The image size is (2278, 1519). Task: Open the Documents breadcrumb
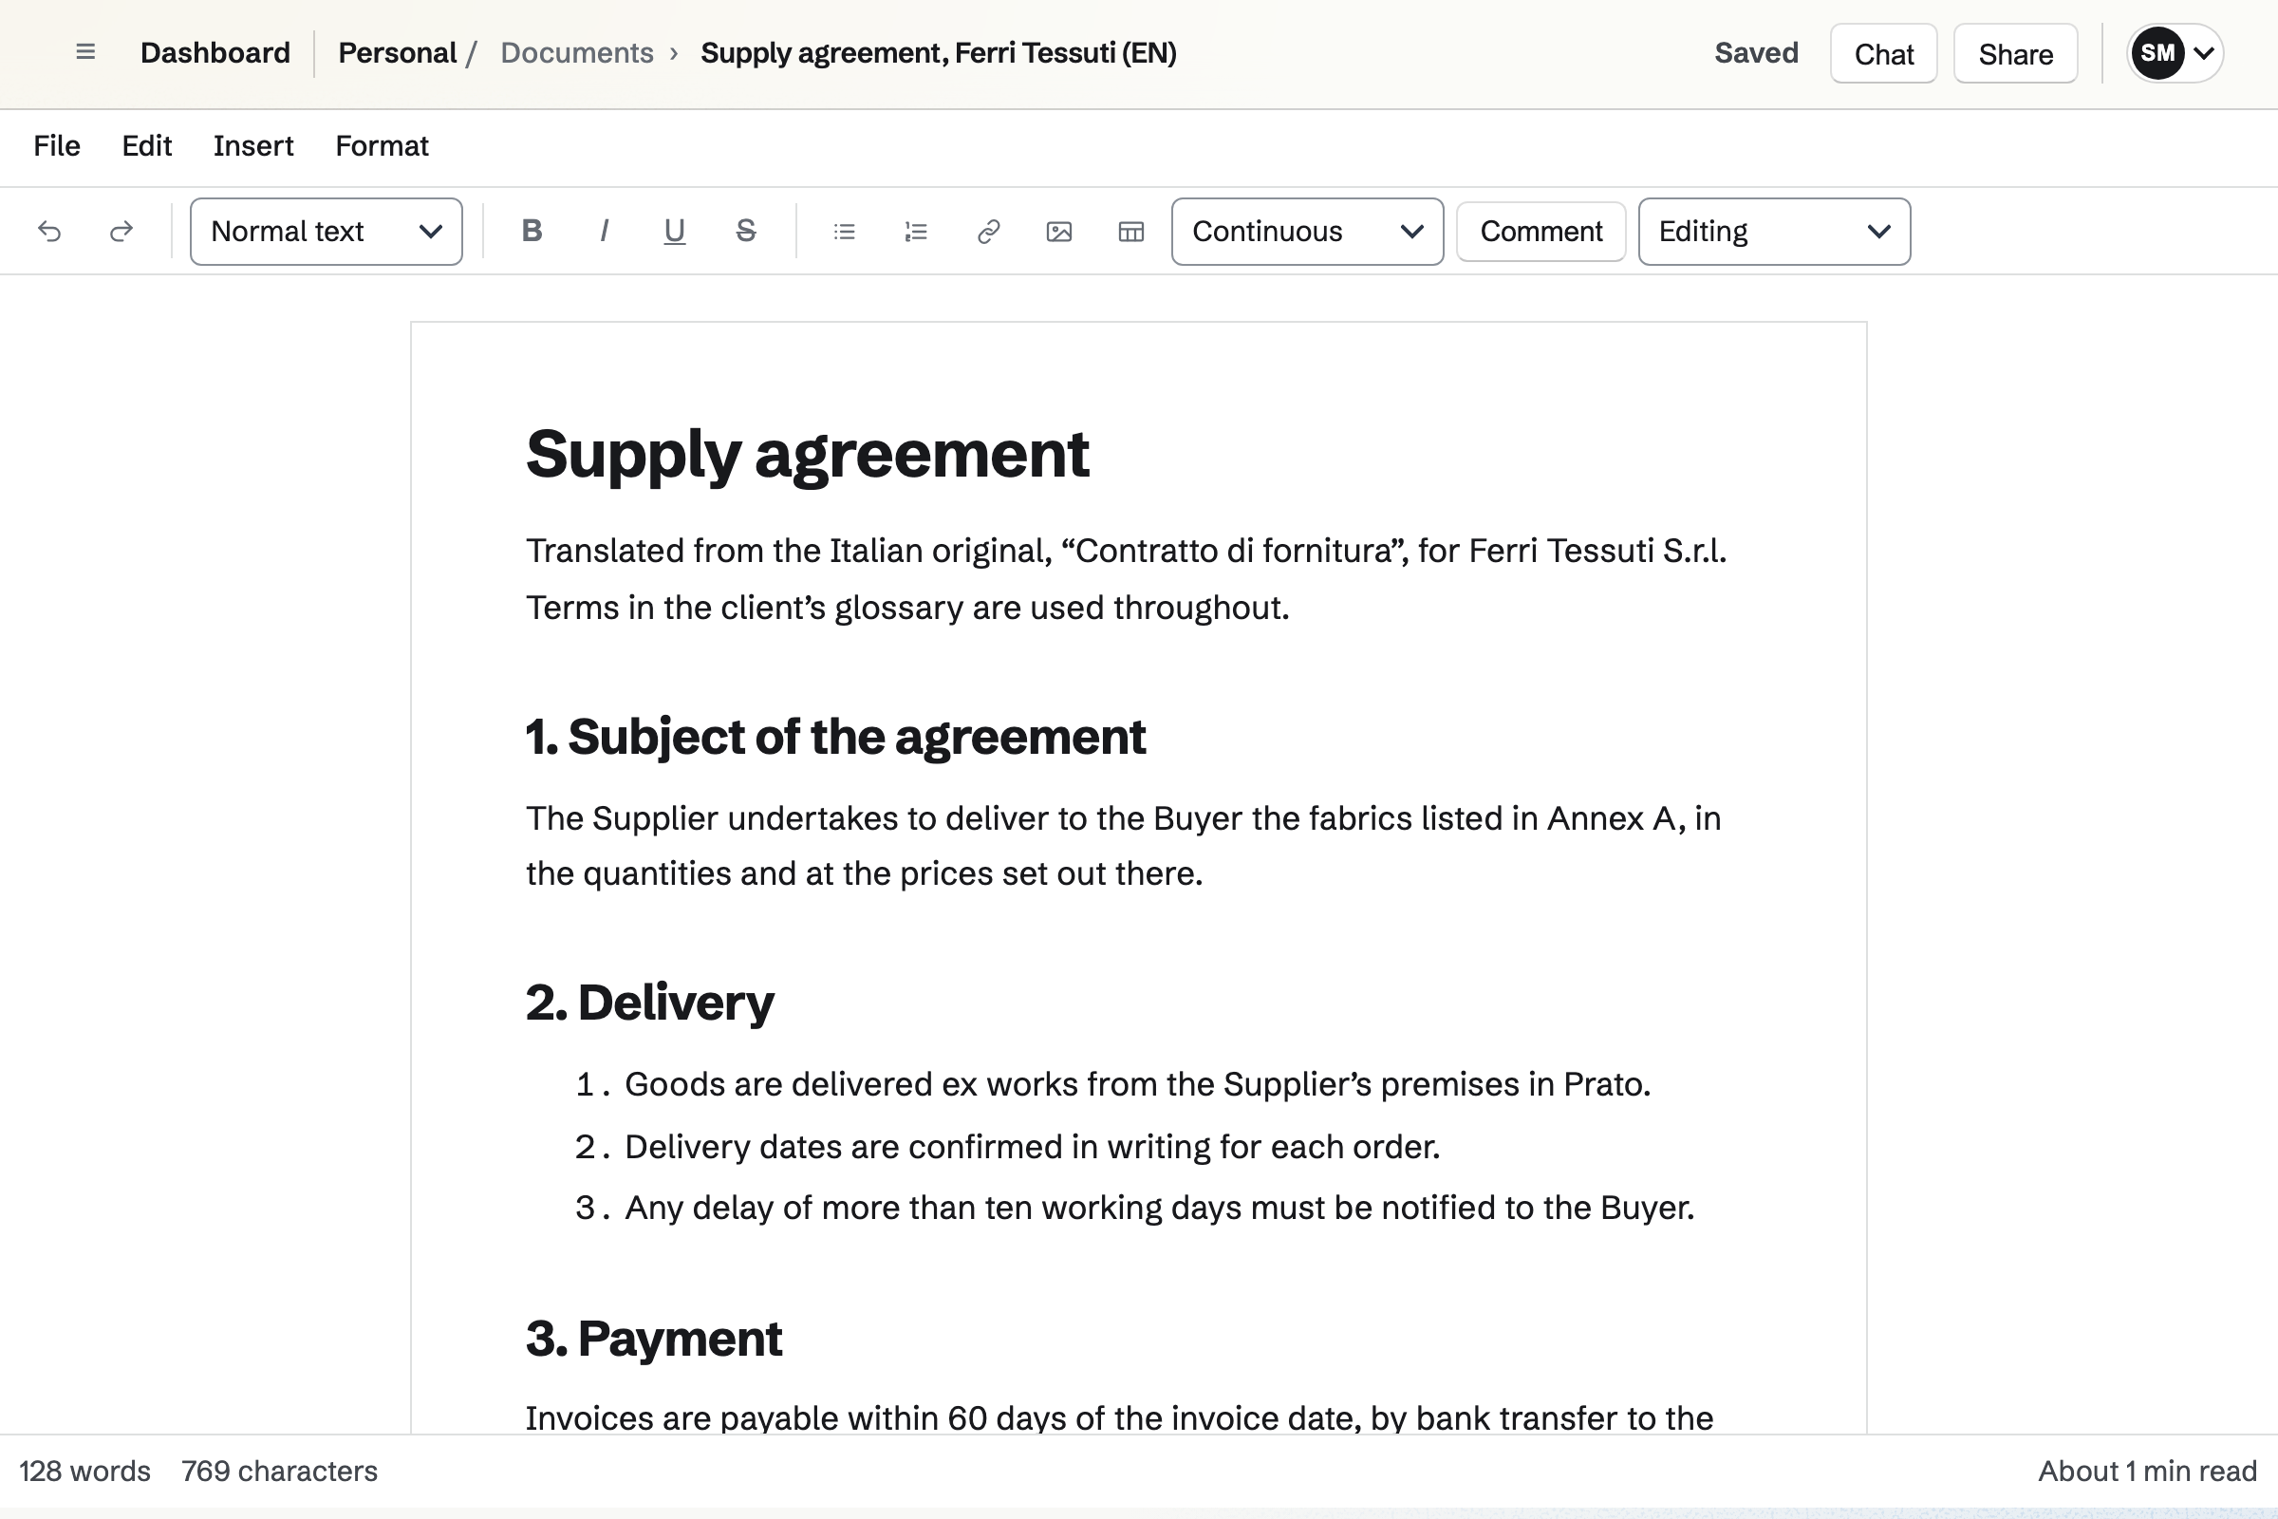577,52
